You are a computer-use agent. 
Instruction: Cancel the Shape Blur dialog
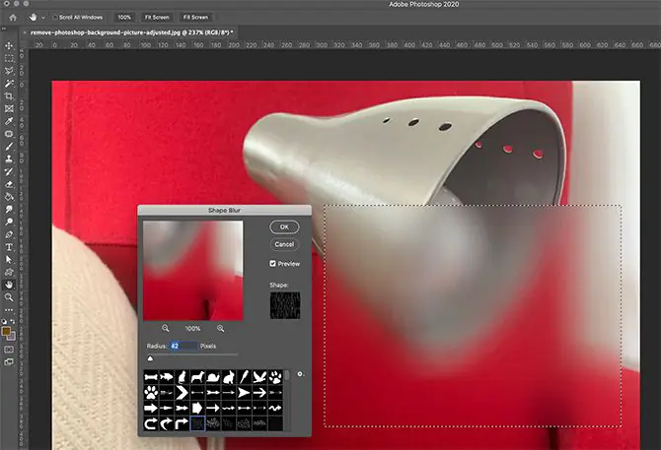(x=284, y=243)
